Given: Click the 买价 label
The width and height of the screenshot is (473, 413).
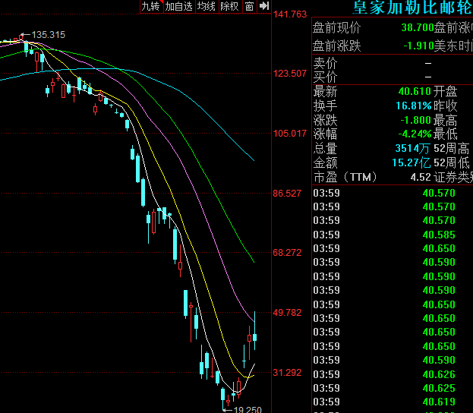Looking at the screenshot, I should (325, 77).
